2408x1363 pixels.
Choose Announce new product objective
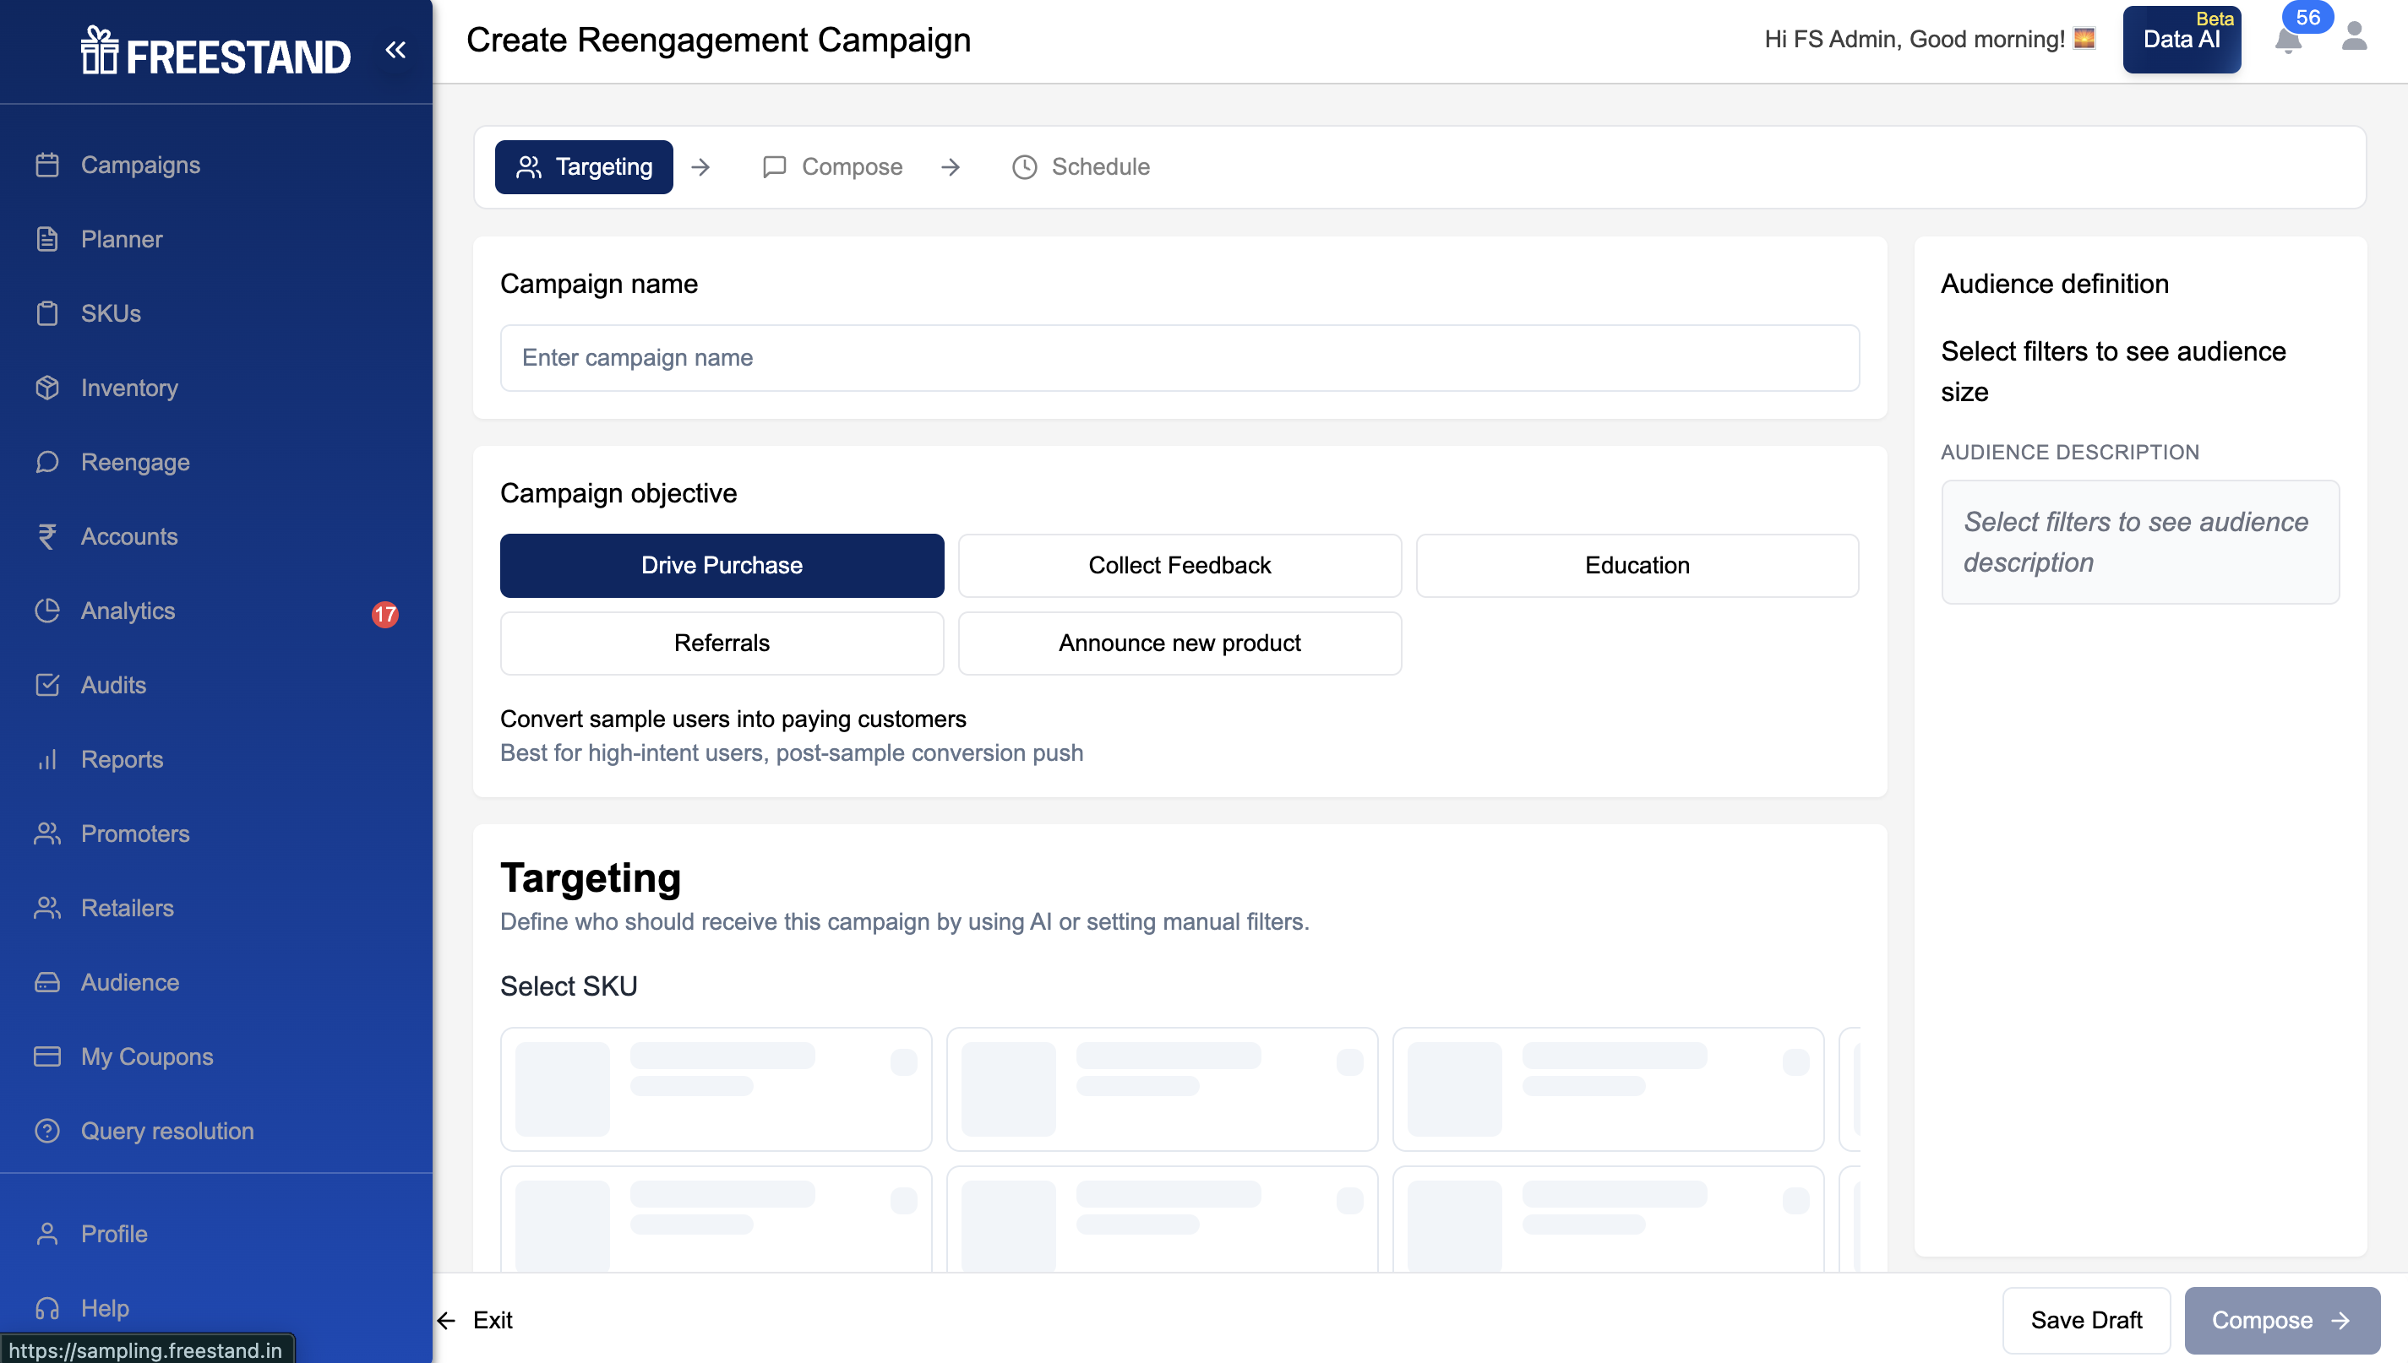click(1179, 643)
